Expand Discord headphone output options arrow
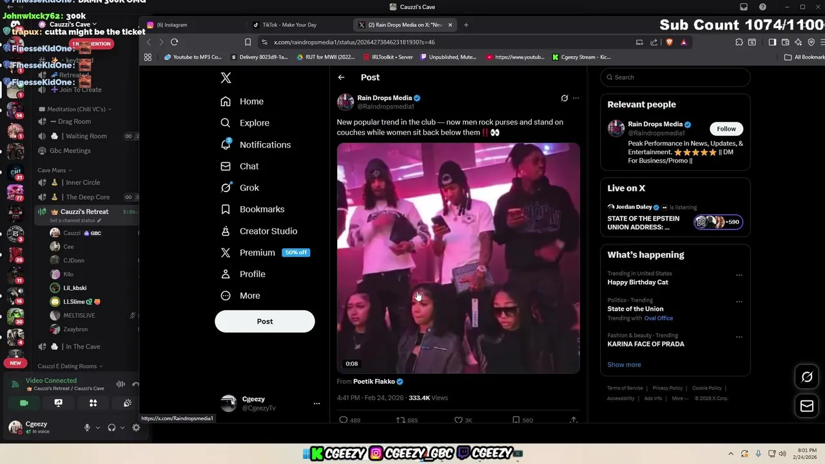This screenshot has height=464, width=825. (x=122, y=427)
